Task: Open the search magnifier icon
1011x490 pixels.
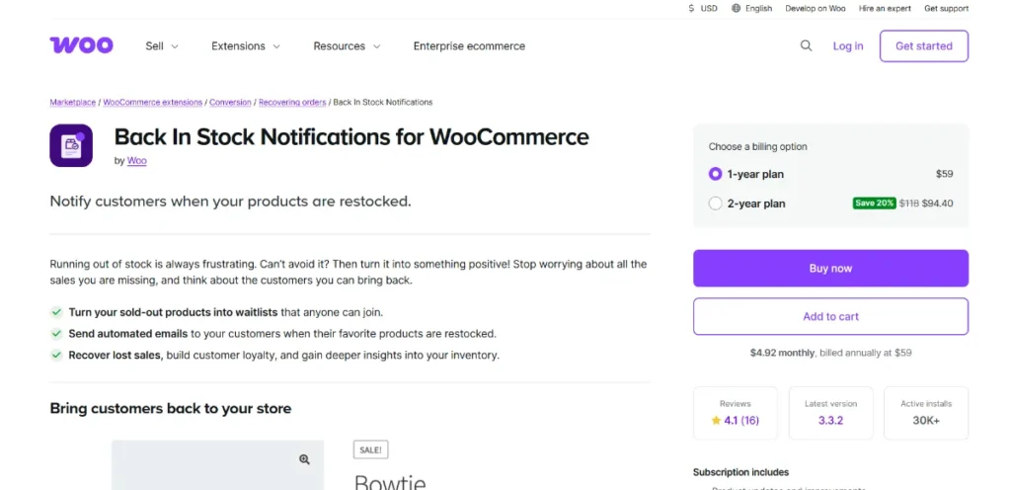Action: point(807,45)
